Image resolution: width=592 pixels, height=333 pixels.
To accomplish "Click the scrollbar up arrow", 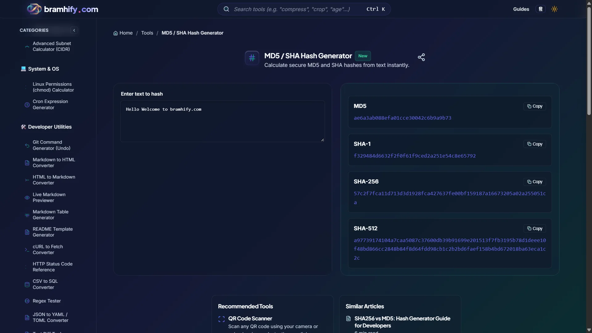I will [x=589, y=3].
